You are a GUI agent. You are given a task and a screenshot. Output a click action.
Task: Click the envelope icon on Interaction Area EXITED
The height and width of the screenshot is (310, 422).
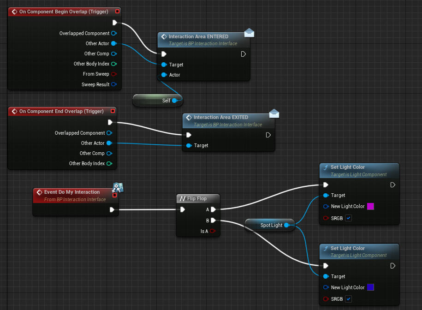pos(274,113)
